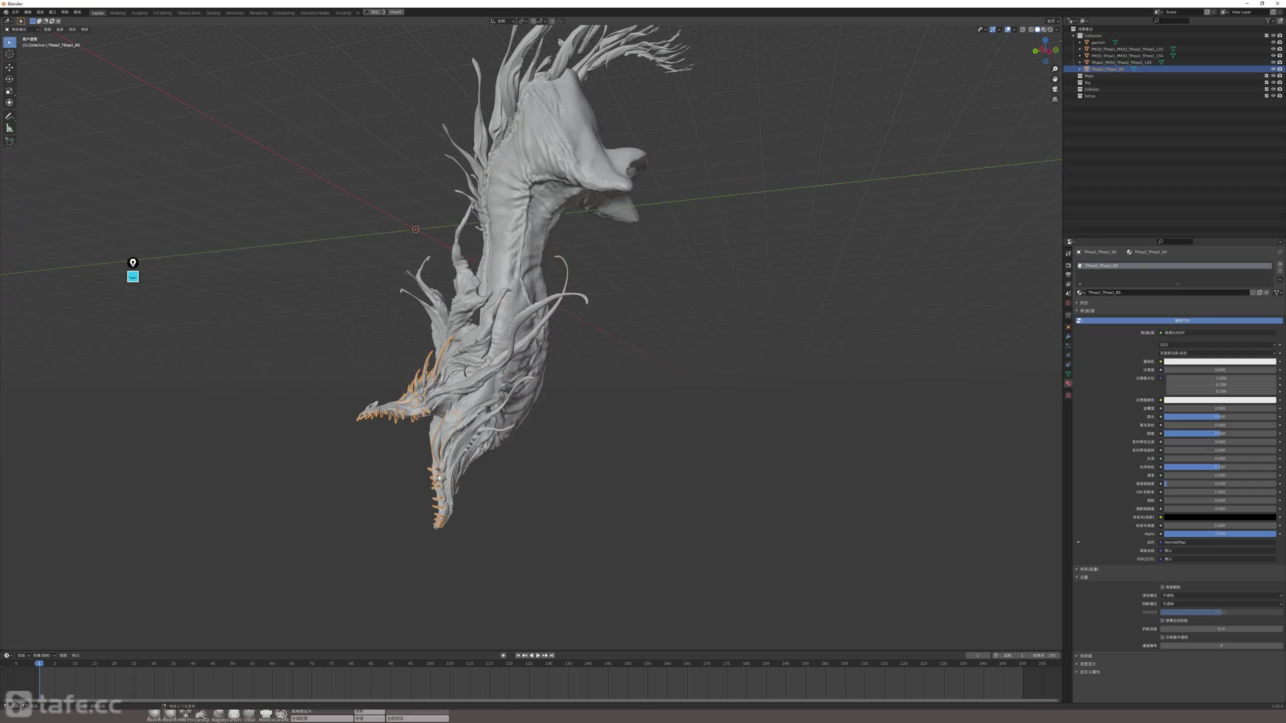The image size is (1286, 723).
Task: Open the Texture properties checker tab
Action: coord(1068,396)
